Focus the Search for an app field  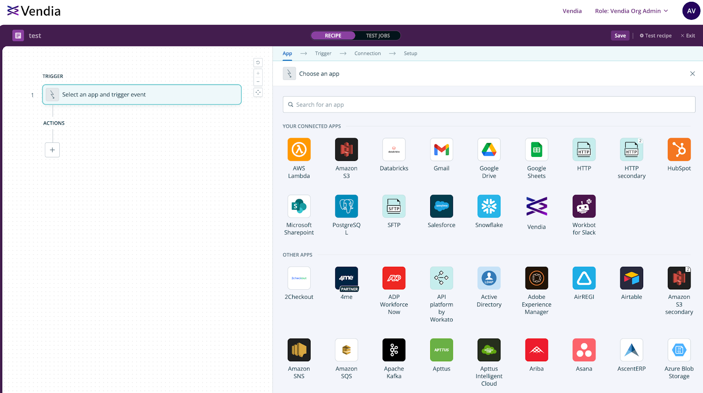coord(489,105)
